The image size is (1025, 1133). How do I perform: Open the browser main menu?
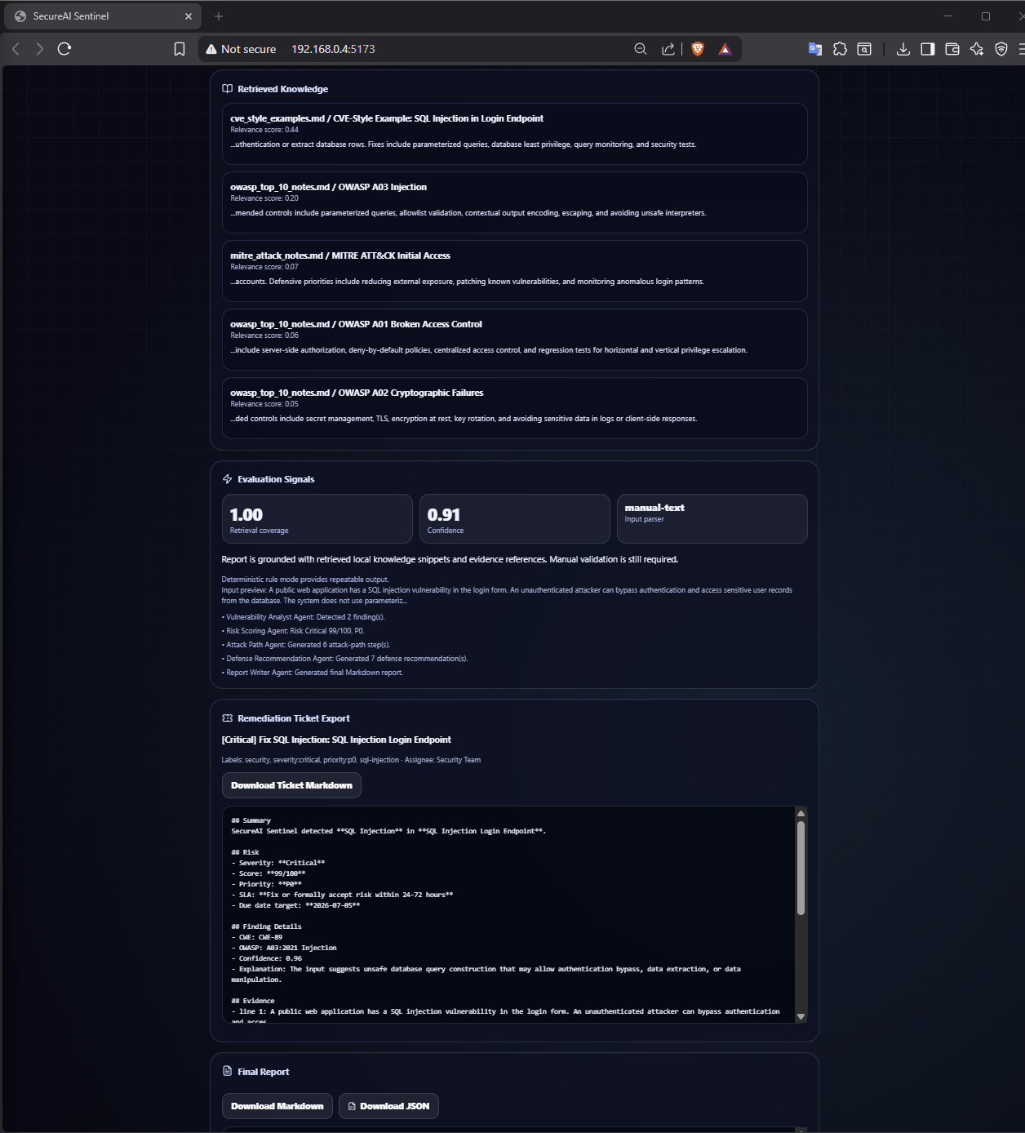(x=1021, y=49)
